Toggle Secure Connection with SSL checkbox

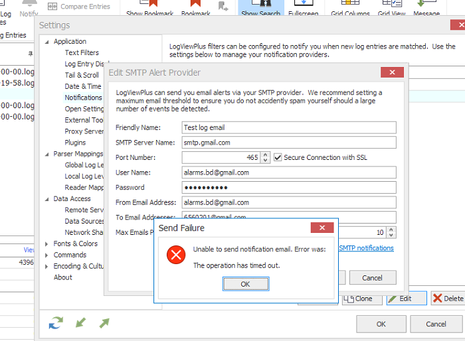coord(278,157)
